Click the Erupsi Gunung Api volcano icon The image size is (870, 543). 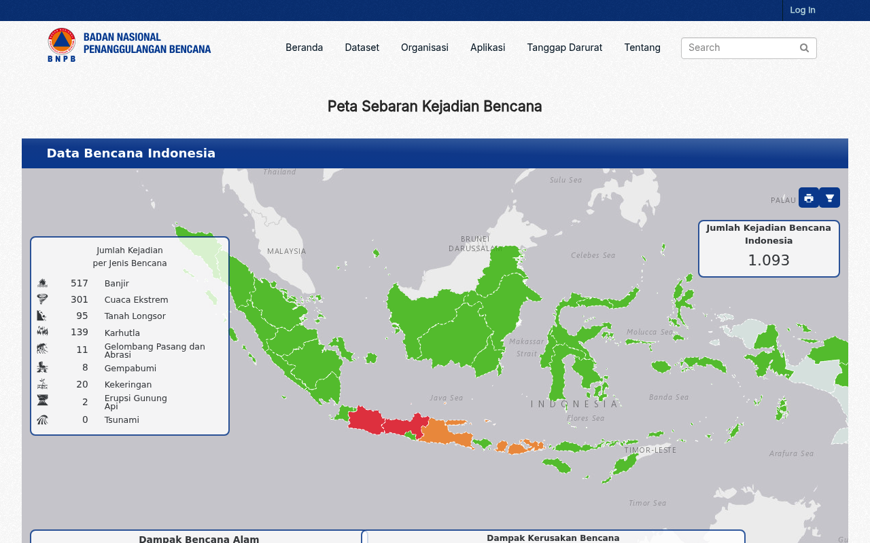point(42,400)
